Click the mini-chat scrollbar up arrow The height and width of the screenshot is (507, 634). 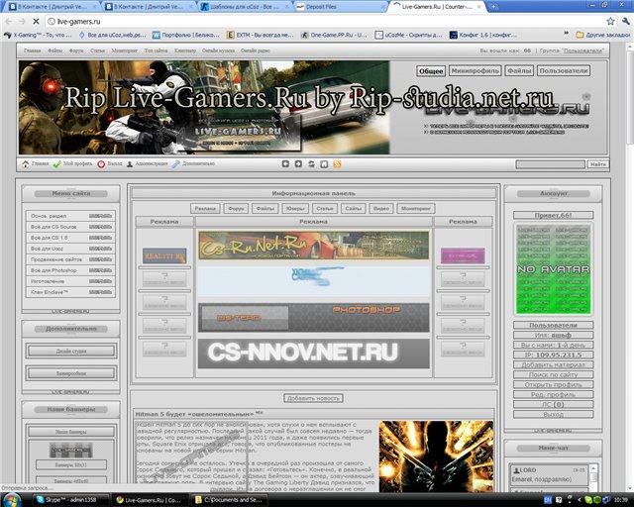coord(593,467)
